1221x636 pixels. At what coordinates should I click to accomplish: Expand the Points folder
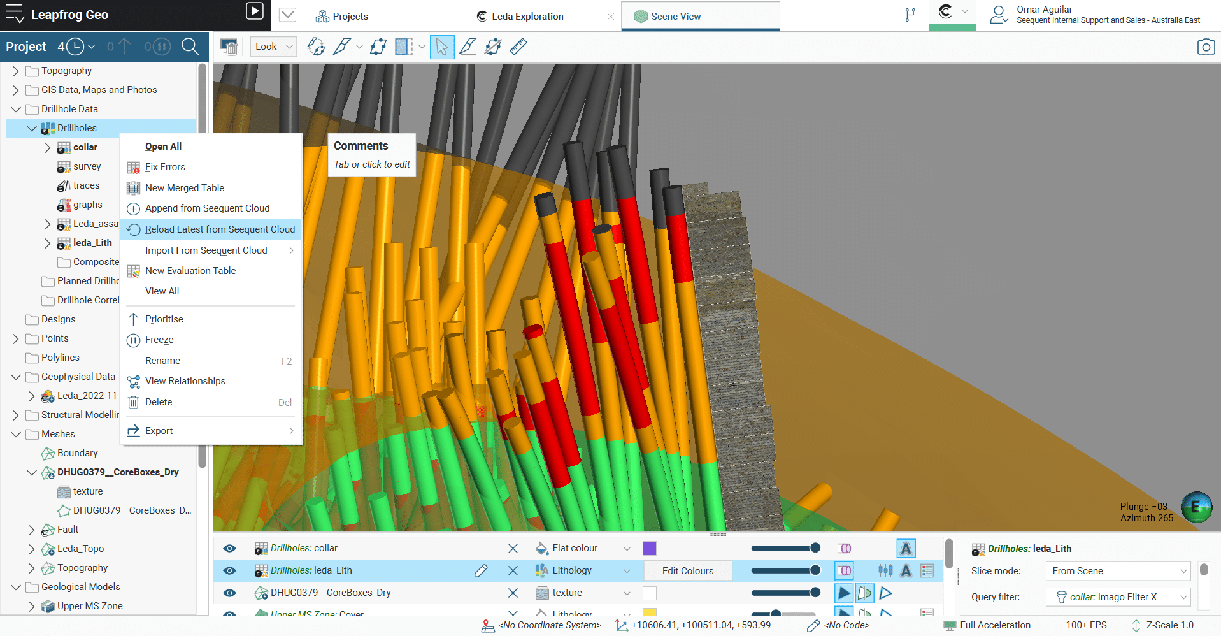16,339
